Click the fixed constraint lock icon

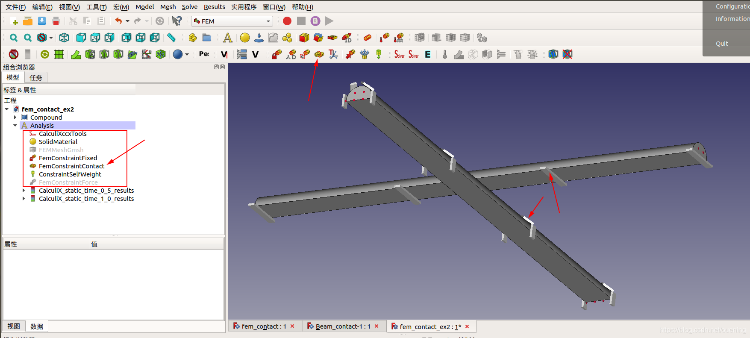pos(277,54)
